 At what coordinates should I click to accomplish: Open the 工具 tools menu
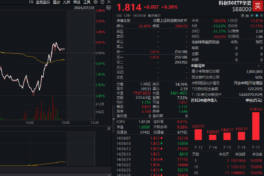point(87,2)
